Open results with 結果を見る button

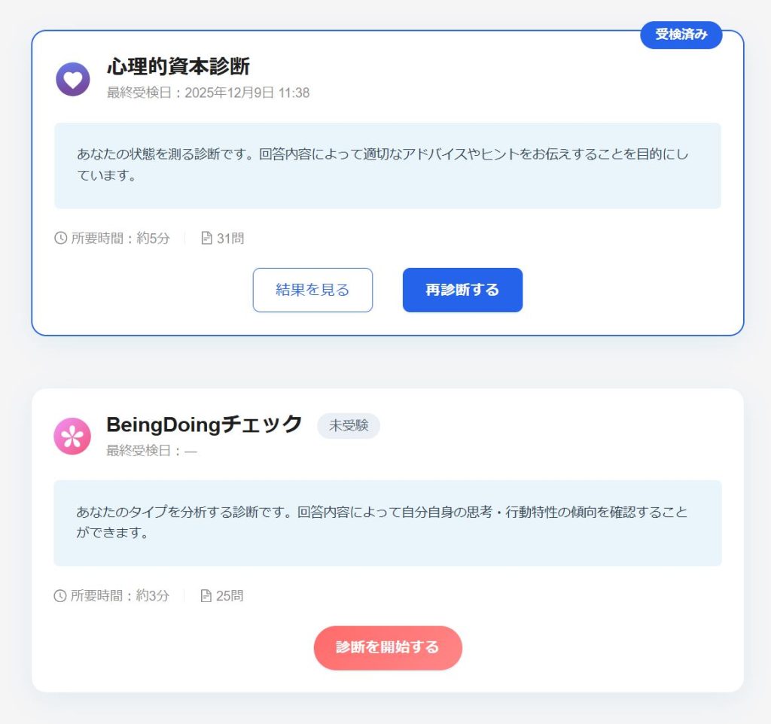pos(312,290)
